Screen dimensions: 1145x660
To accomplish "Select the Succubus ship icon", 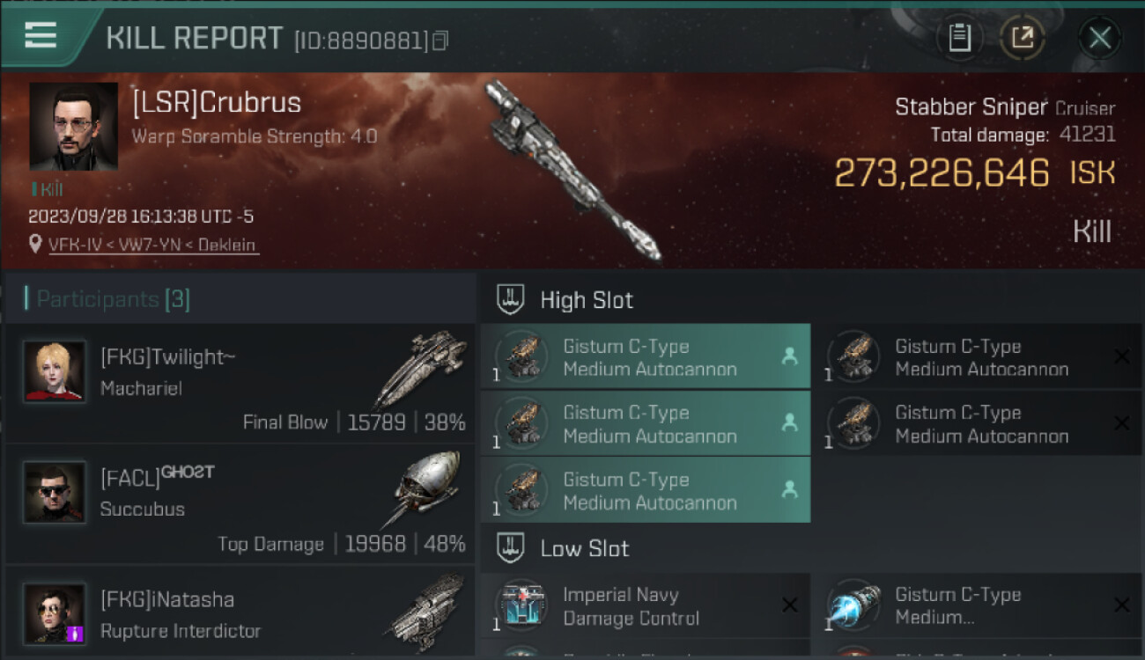I will (421, 489).
